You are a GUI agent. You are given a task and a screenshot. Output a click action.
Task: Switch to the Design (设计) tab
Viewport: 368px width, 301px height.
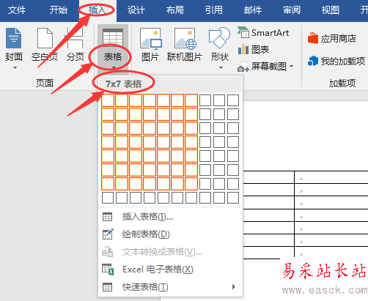136,10
